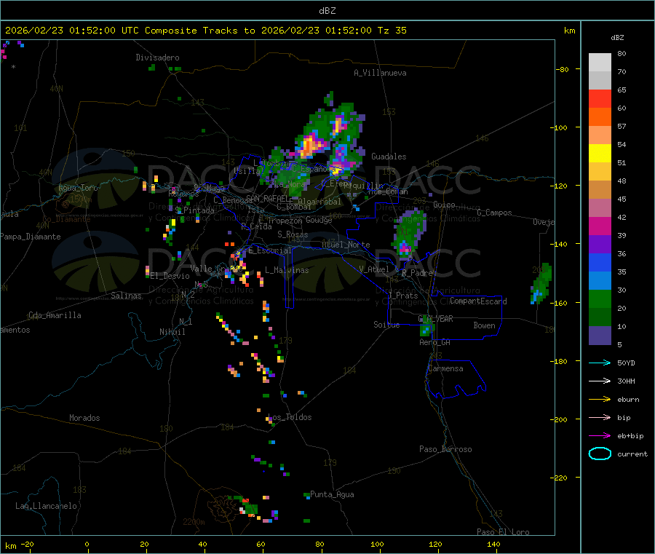
Task: Select the white 70-80 dBZ color swatch
Action: pos(600,63)
